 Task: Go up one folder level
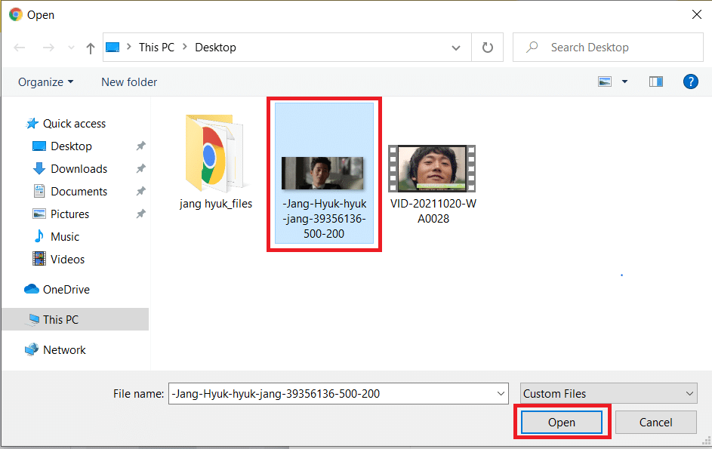click(x=90, y=47)
